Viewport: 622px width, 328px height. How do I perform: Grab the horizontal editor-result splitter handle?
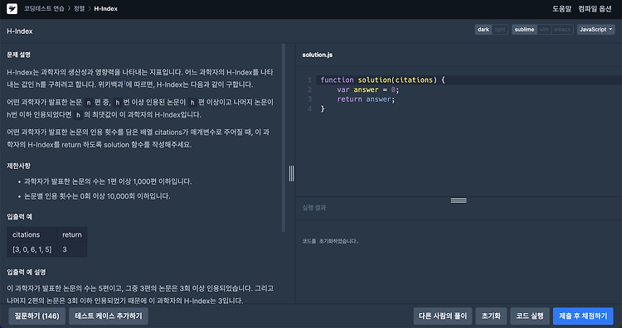coord(459,200)
